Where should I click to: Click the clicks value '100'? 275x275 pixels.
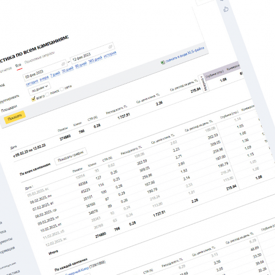coord(104,192)
